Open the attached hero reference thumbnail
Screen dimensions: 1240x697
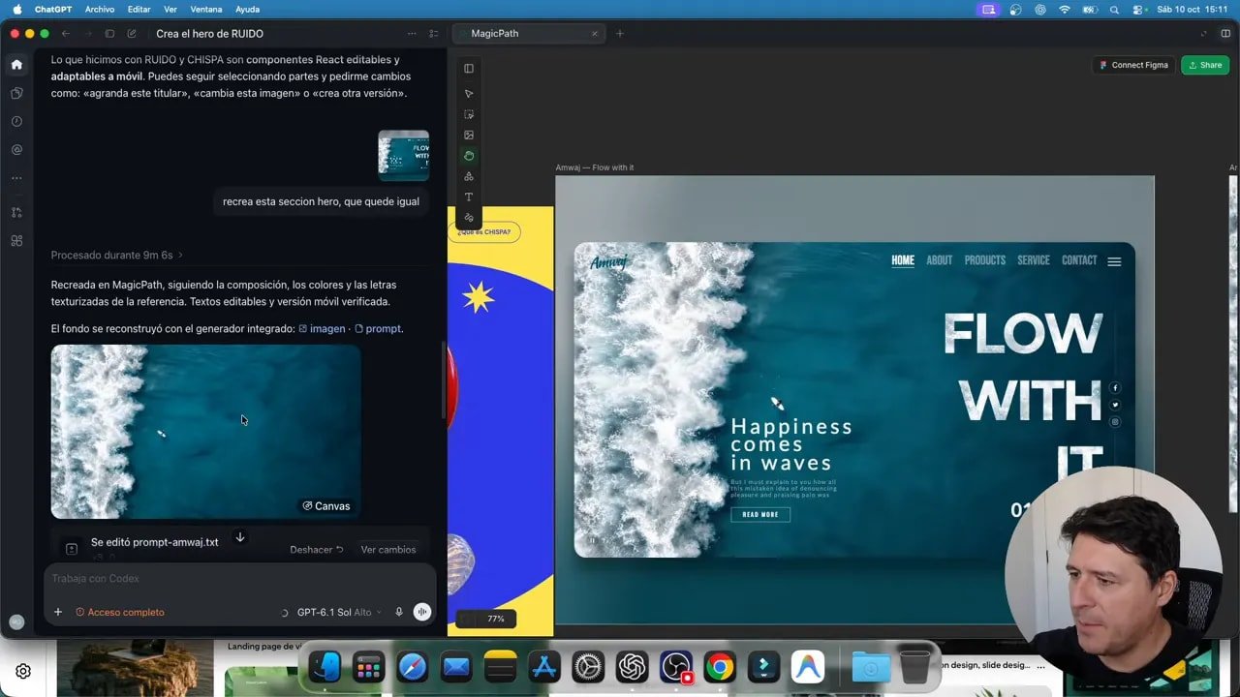click(403, 156)
